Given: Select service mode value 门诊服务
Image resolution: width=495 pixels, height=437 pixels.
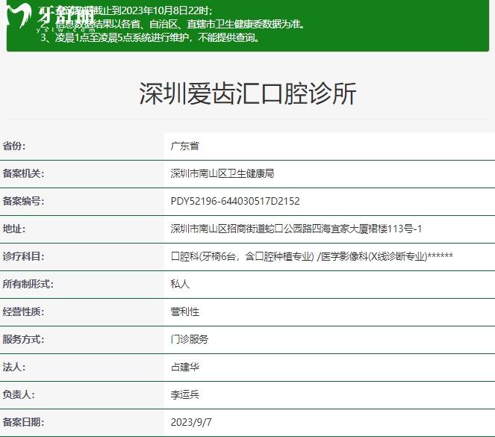Looking at the screenshot, I should point(190,339).
